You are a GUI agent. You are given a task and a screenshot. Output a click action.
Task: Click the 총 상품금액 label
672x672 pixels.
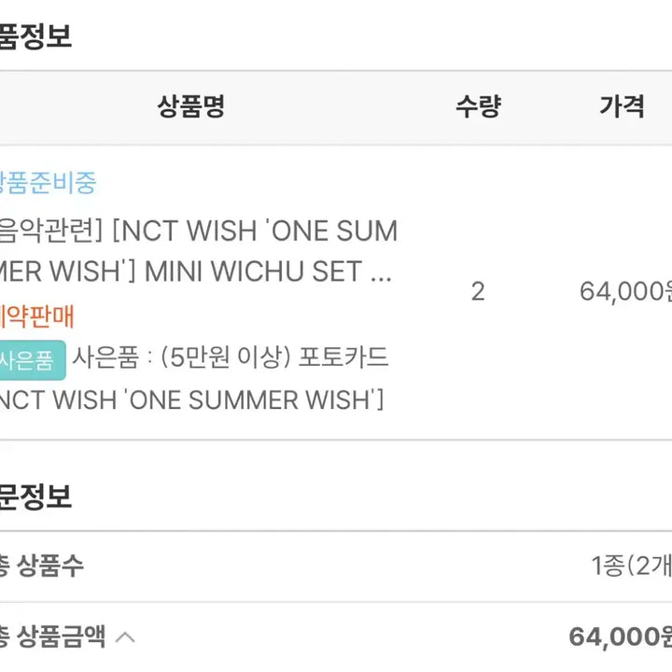click(x=52, y=637)
